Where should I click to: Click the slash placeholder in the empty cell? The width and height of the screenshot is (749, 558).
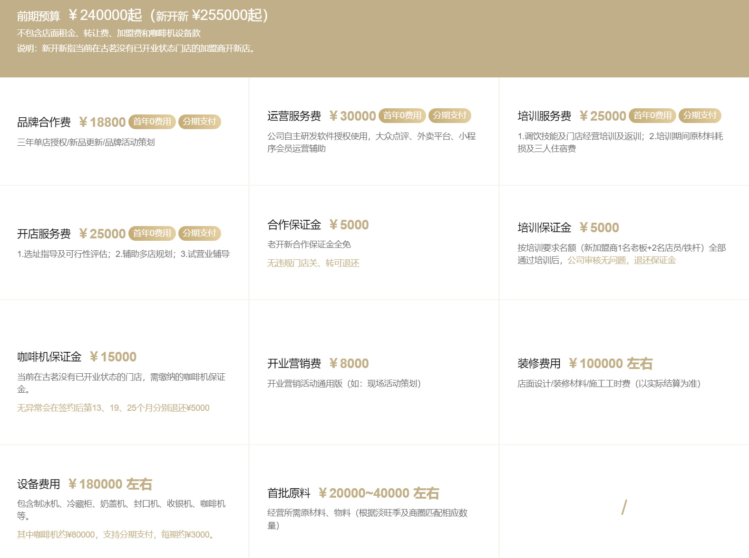click(x=624, y=507)
